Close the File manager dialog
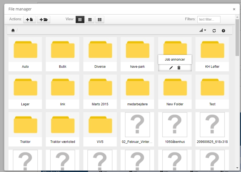This screenshot has width=241, height=172. pos(234,9)
